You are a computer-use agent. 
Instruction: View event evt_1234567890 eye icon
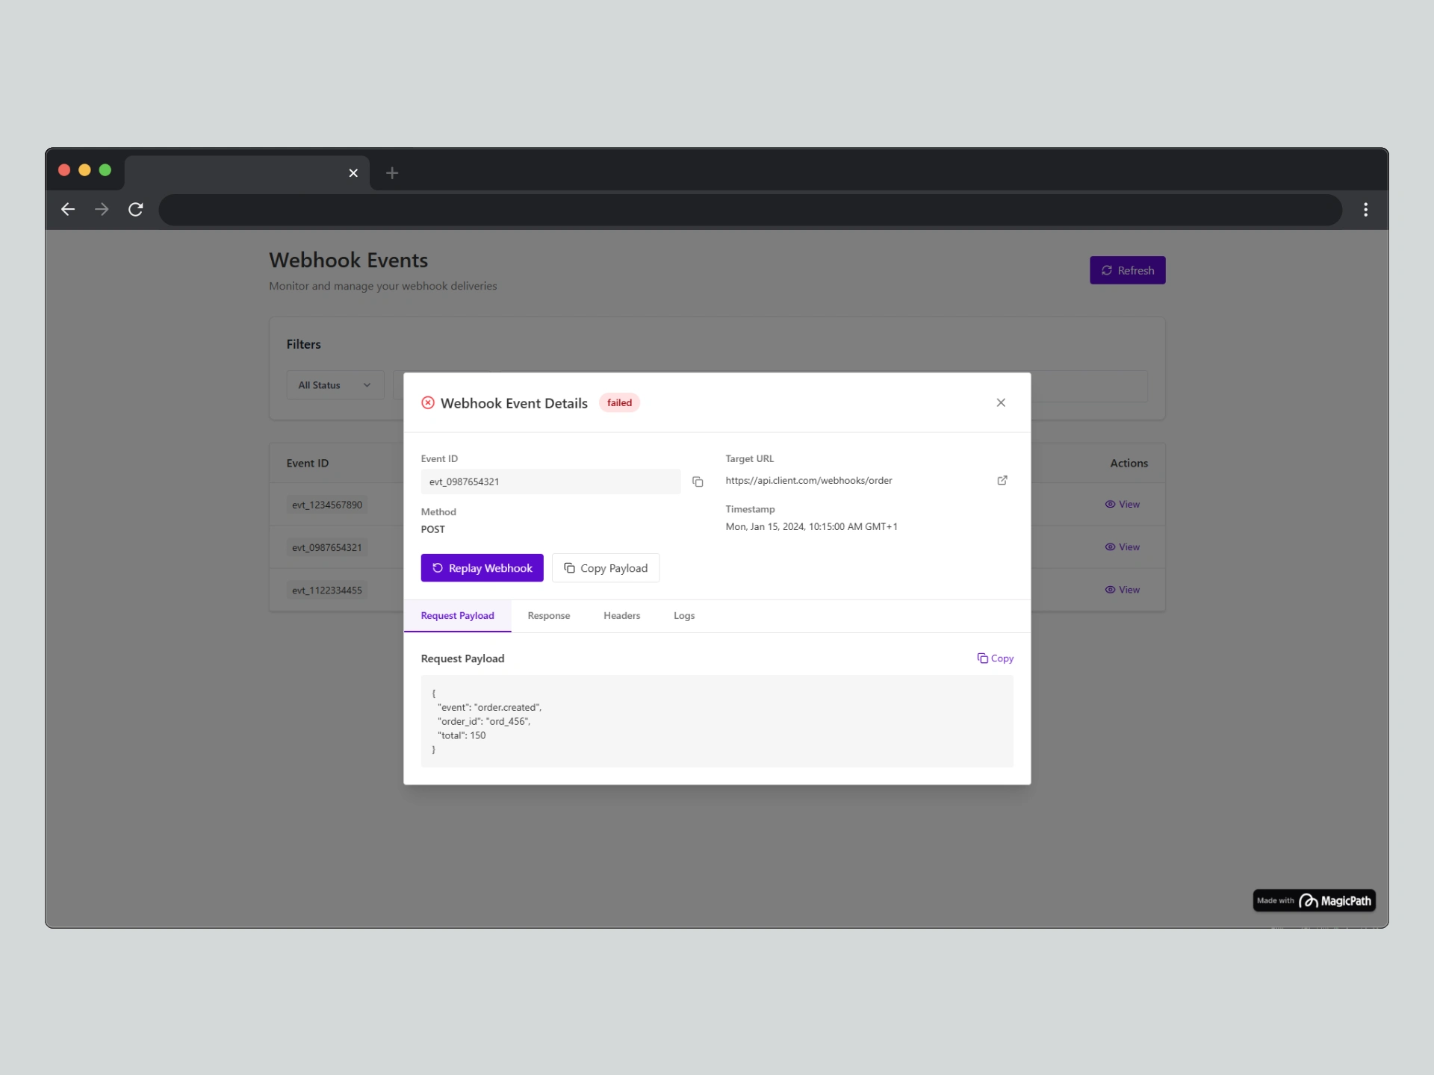[1110, 504]
